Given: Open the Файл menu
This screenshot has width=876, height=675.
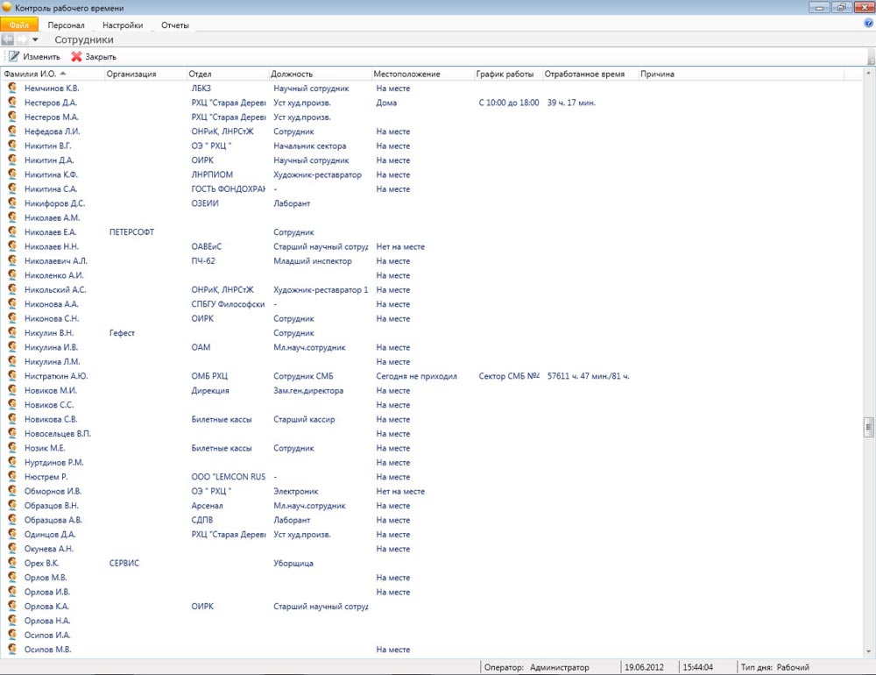Looking at the screenshot, I should [19, 25].
